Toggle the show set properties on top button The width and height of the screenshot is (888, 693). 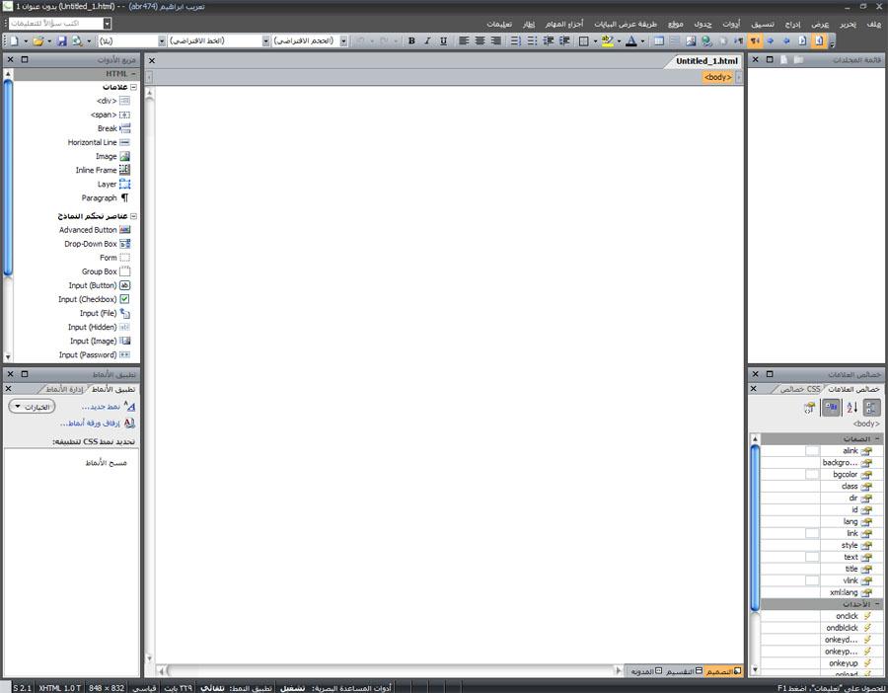[x=831, y=408]
